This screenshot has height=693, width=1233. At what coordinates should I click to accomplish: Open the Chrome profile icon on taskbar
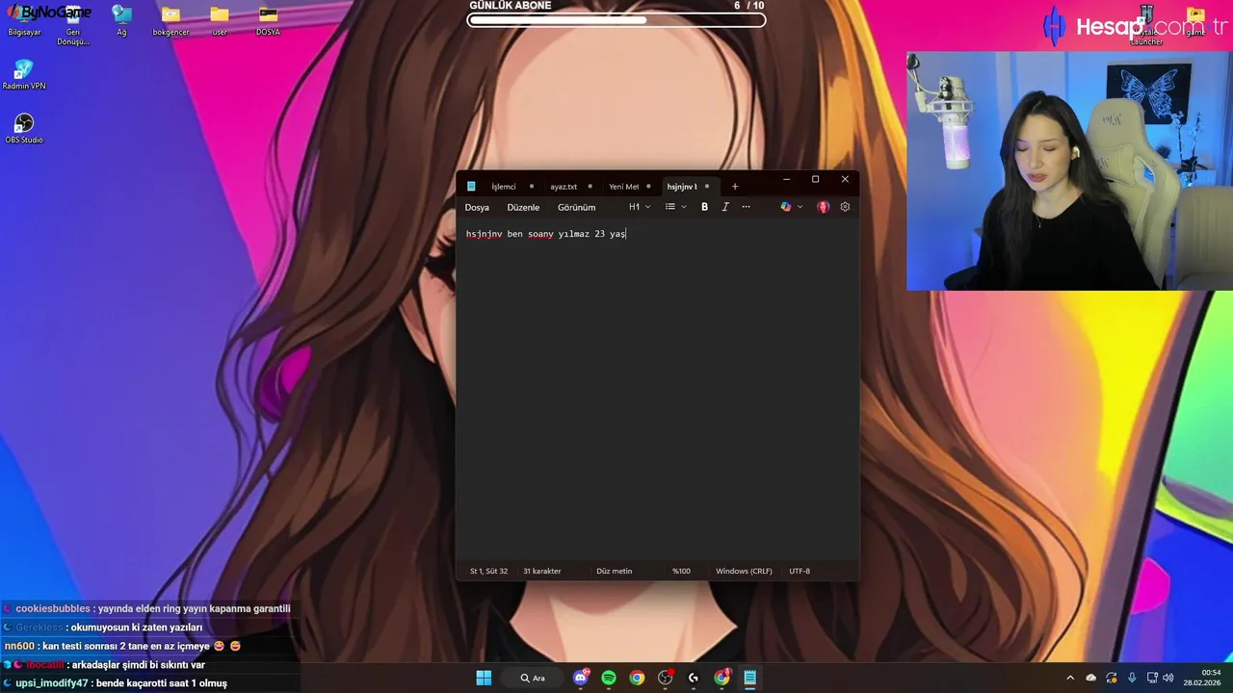721,678
